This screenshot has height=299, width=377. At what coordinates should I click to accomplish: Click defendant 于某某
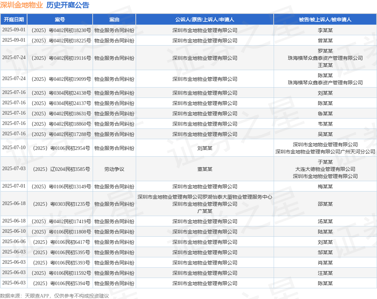(325, 162)
